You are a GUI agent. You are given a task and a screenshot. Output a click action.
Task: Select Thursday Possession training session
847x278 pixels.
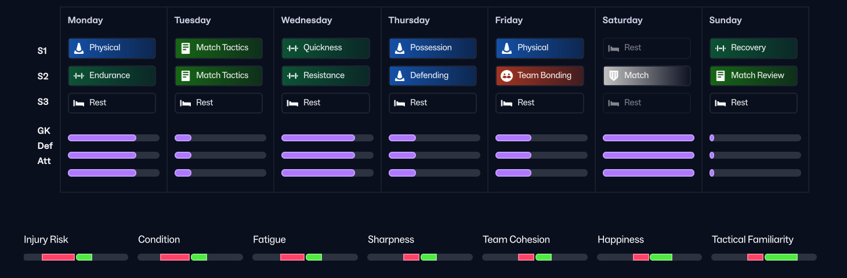point(432,48)
